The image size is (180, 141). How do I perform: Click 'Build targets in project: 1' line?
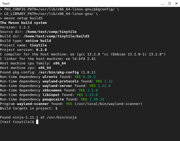(29, 108)
